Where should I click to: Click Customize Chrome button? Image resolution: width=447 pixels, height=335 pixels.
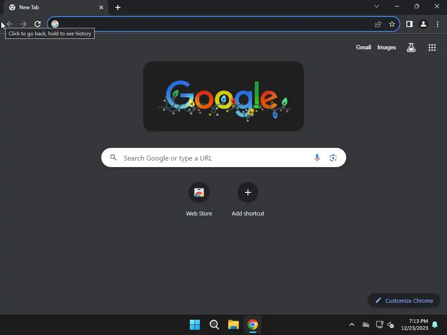point(404,301)
